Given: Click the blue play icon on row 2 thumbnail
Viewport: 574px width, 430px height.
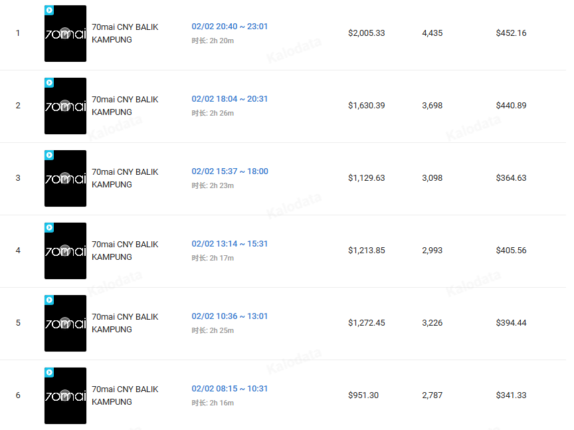Looking at the screenshot, I should [49, 83].
